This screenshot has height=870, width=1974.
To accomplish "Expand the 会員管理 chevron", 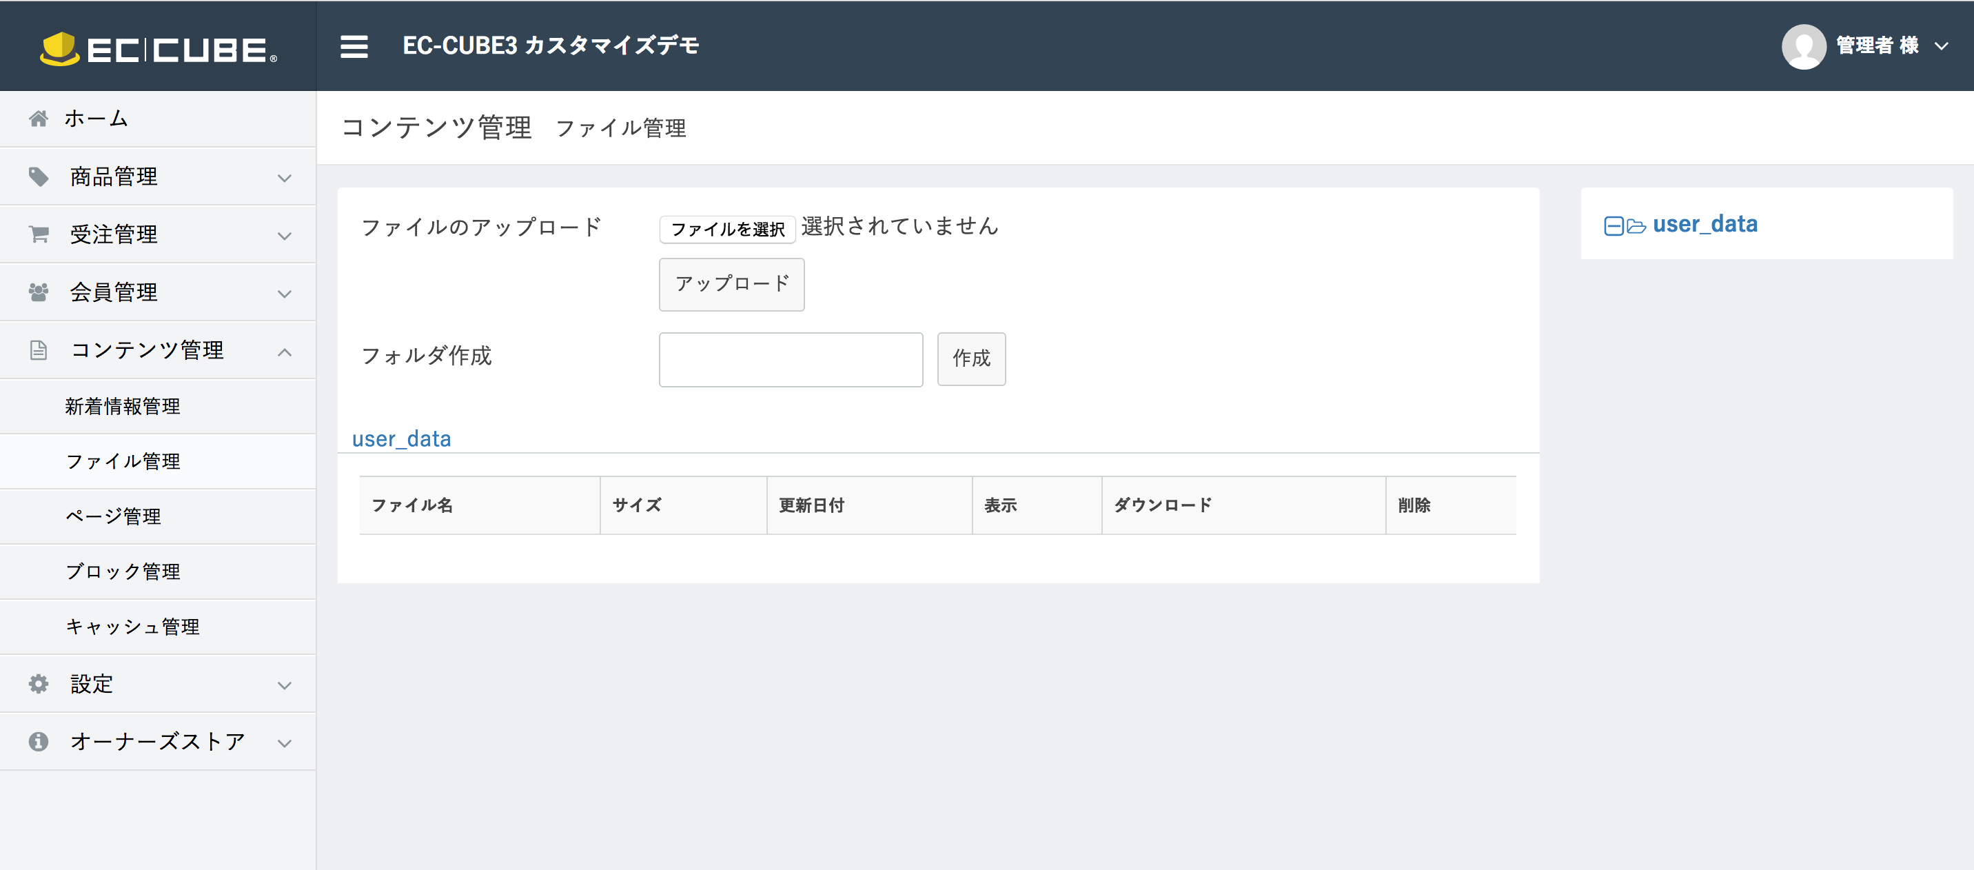I will coord(284,294).
